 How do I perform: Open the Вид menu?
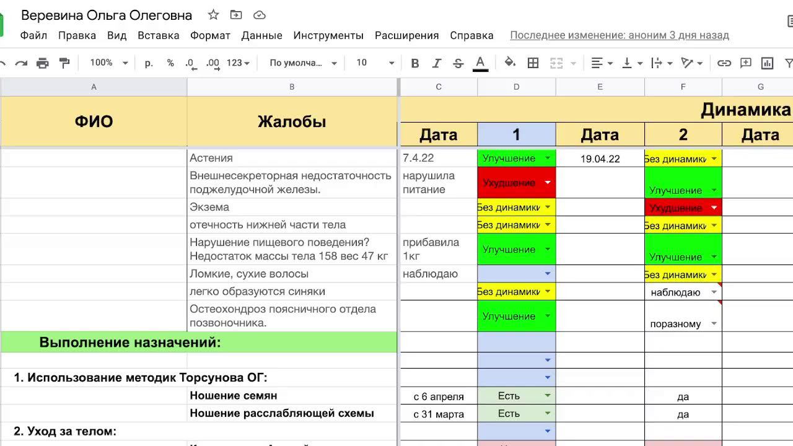pyautogui.click(x=116, y=35)
